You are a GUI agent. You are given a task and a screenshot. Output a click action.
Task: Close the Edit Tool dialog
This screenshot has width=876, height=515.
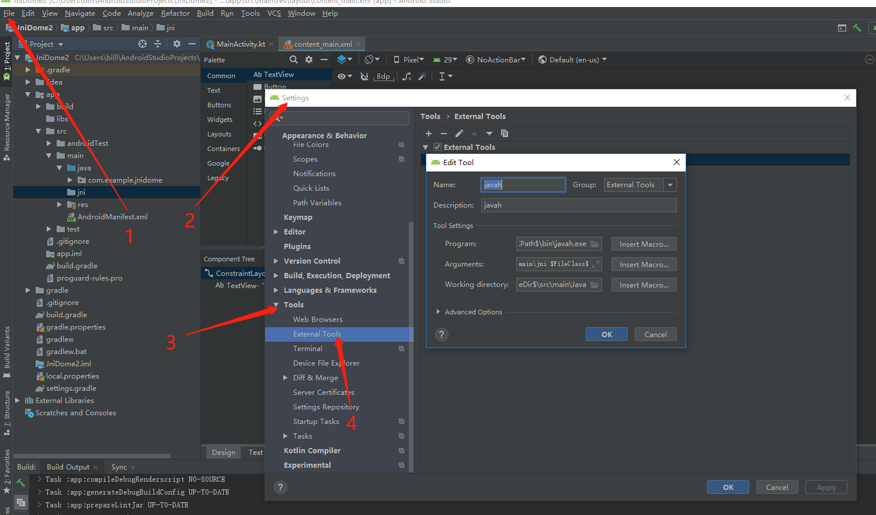point(677,162)
